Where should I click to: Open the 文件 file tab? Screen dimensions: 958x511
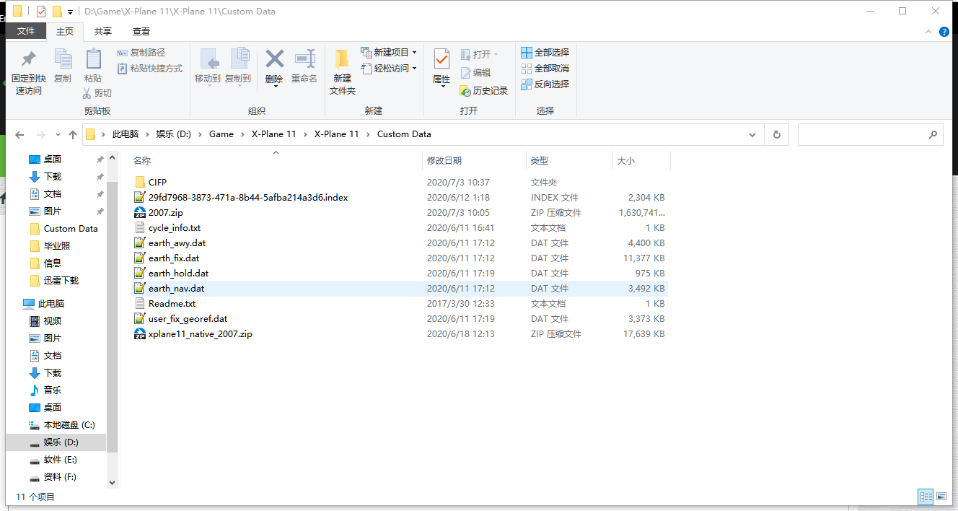point(26,31)
